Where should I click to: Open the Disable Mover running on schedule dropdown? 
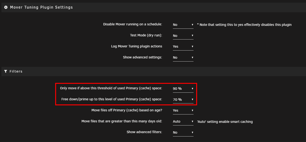pos(183,25)
